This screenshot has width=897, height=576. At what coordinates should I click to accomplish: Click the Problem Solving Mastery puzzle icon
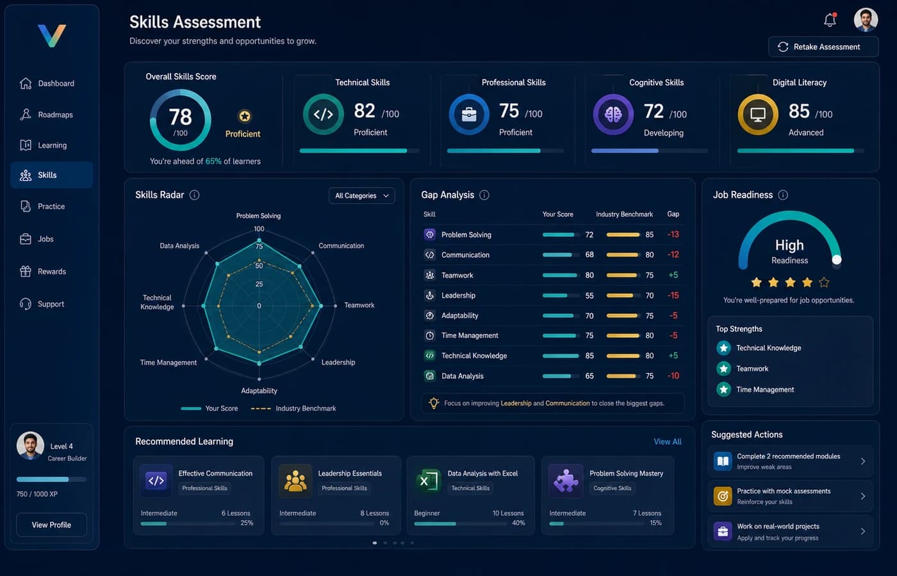566,481
